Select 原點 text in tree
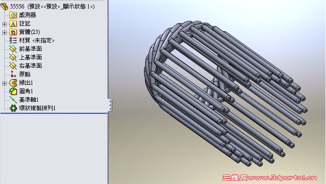The width and height of the screenshot is (326, 184). click(25, 74)
